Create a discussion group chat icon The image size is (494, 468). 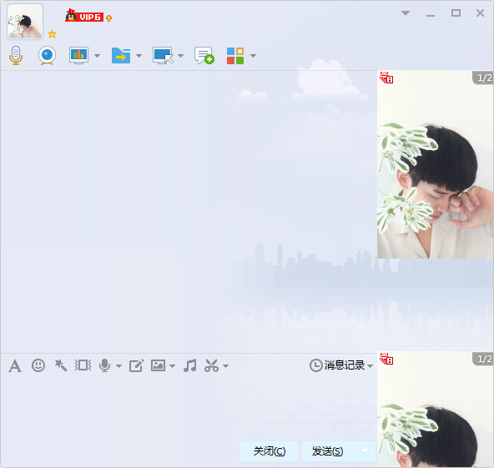click(204, 55)
